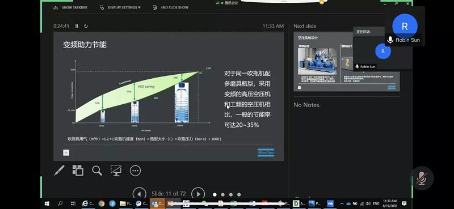Open ENG input language selector
Screen dimensions: 454x209
376,203
